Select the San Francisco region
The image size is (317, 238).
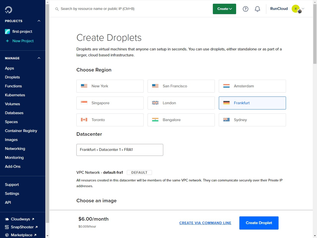(181, 86)
